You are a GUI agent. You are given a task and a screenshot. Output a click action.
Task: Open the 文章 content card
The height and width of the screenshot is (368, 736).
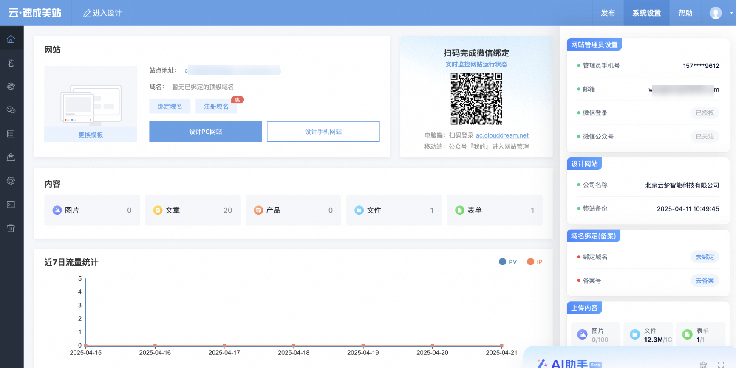[x=192, y=210]
